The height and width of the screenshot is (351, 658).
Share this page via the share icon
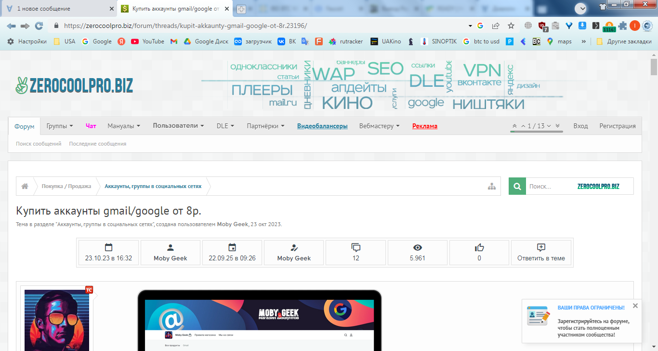coord(496,26)
